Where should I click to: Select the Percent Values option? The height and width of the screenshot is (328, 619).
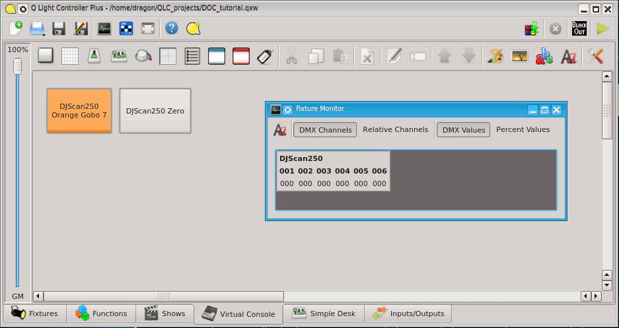[x=523, y=129]
